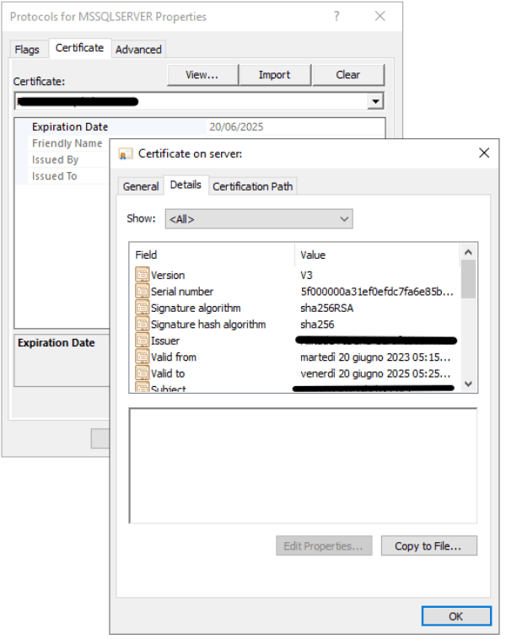Screen dimensions: 506x639
Task: Click the Clear button
Action: (x=348, y=74)
